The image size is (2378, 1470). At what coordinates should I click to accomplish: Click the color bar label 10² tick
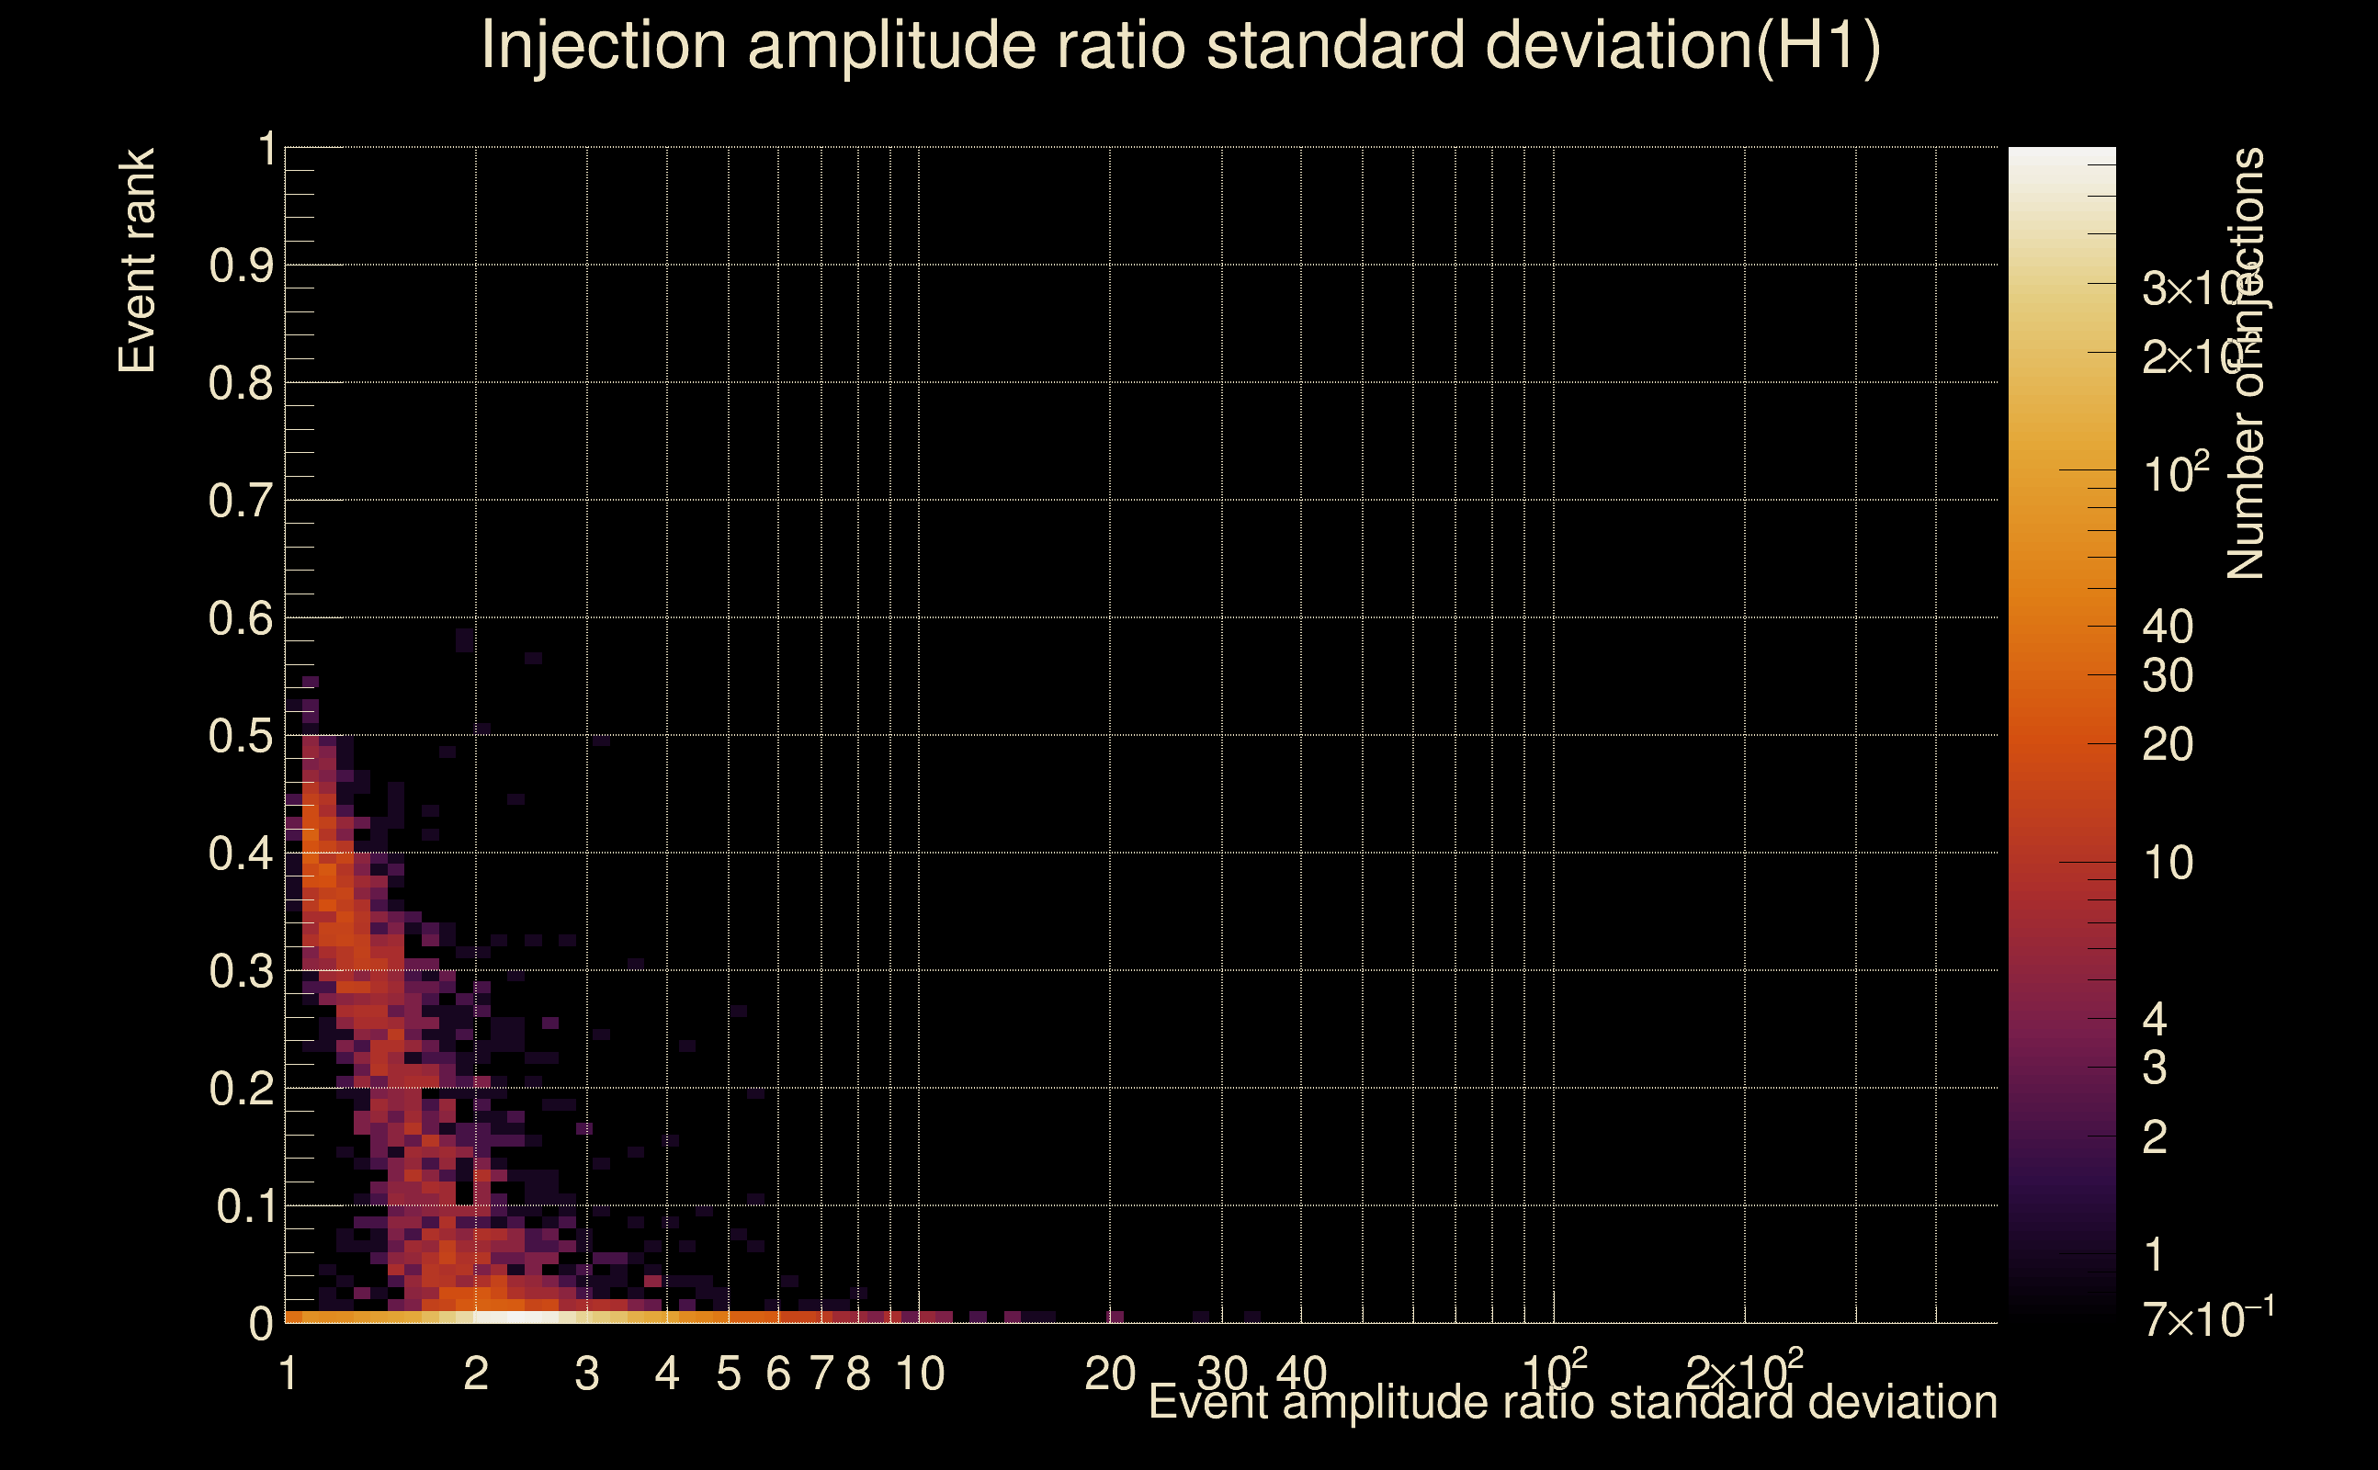[2175, 473]
